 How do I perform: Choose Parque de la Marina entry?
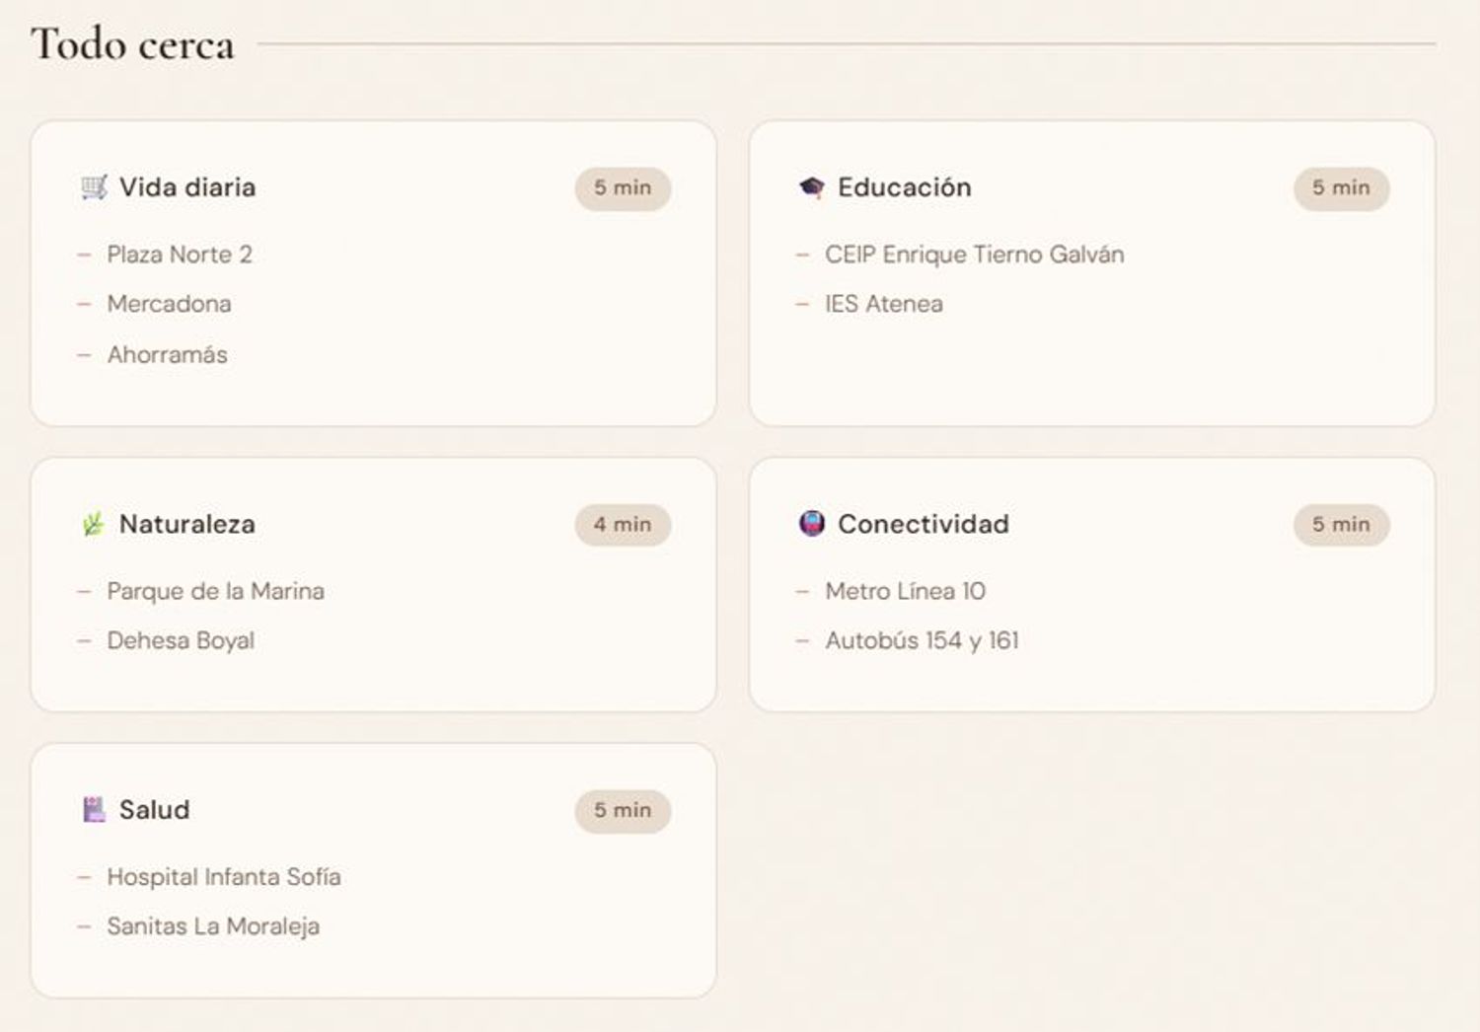(215, 591)
